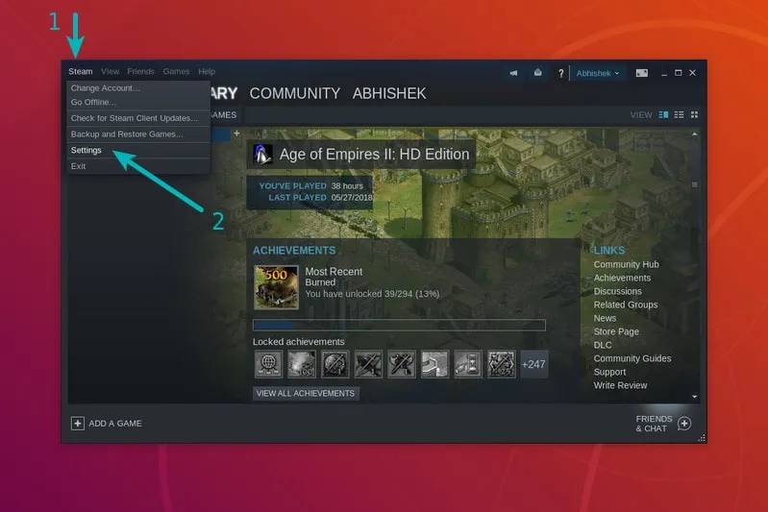The width and height of the screenshot is (768, 512).
Task: Click the last played date 05/27/2018
Action: tap(352, 198)
